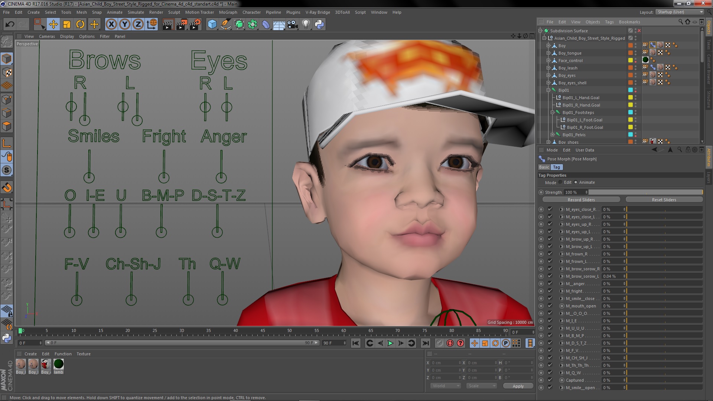Viewport: 713px width, 401px height.
Task: Toggle Y axis lock
Action: tap(125, 25)
